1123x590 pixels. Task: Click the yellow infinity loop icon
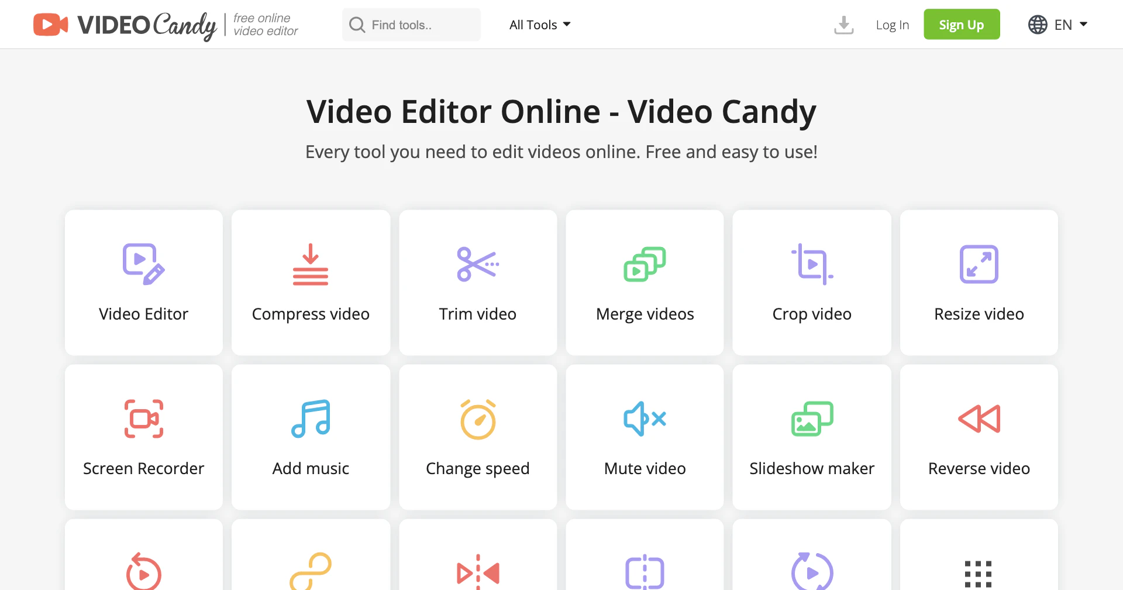[311, 571]
